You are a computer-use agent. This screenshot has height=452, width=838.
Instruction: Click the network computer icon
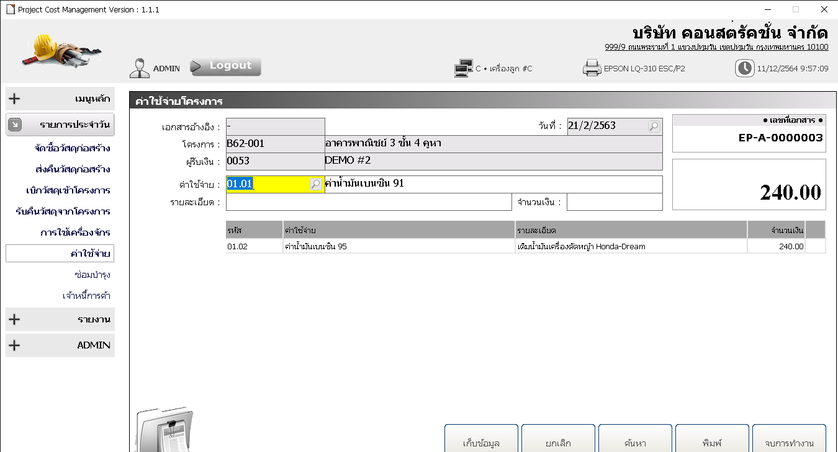[x=463, y=68]
